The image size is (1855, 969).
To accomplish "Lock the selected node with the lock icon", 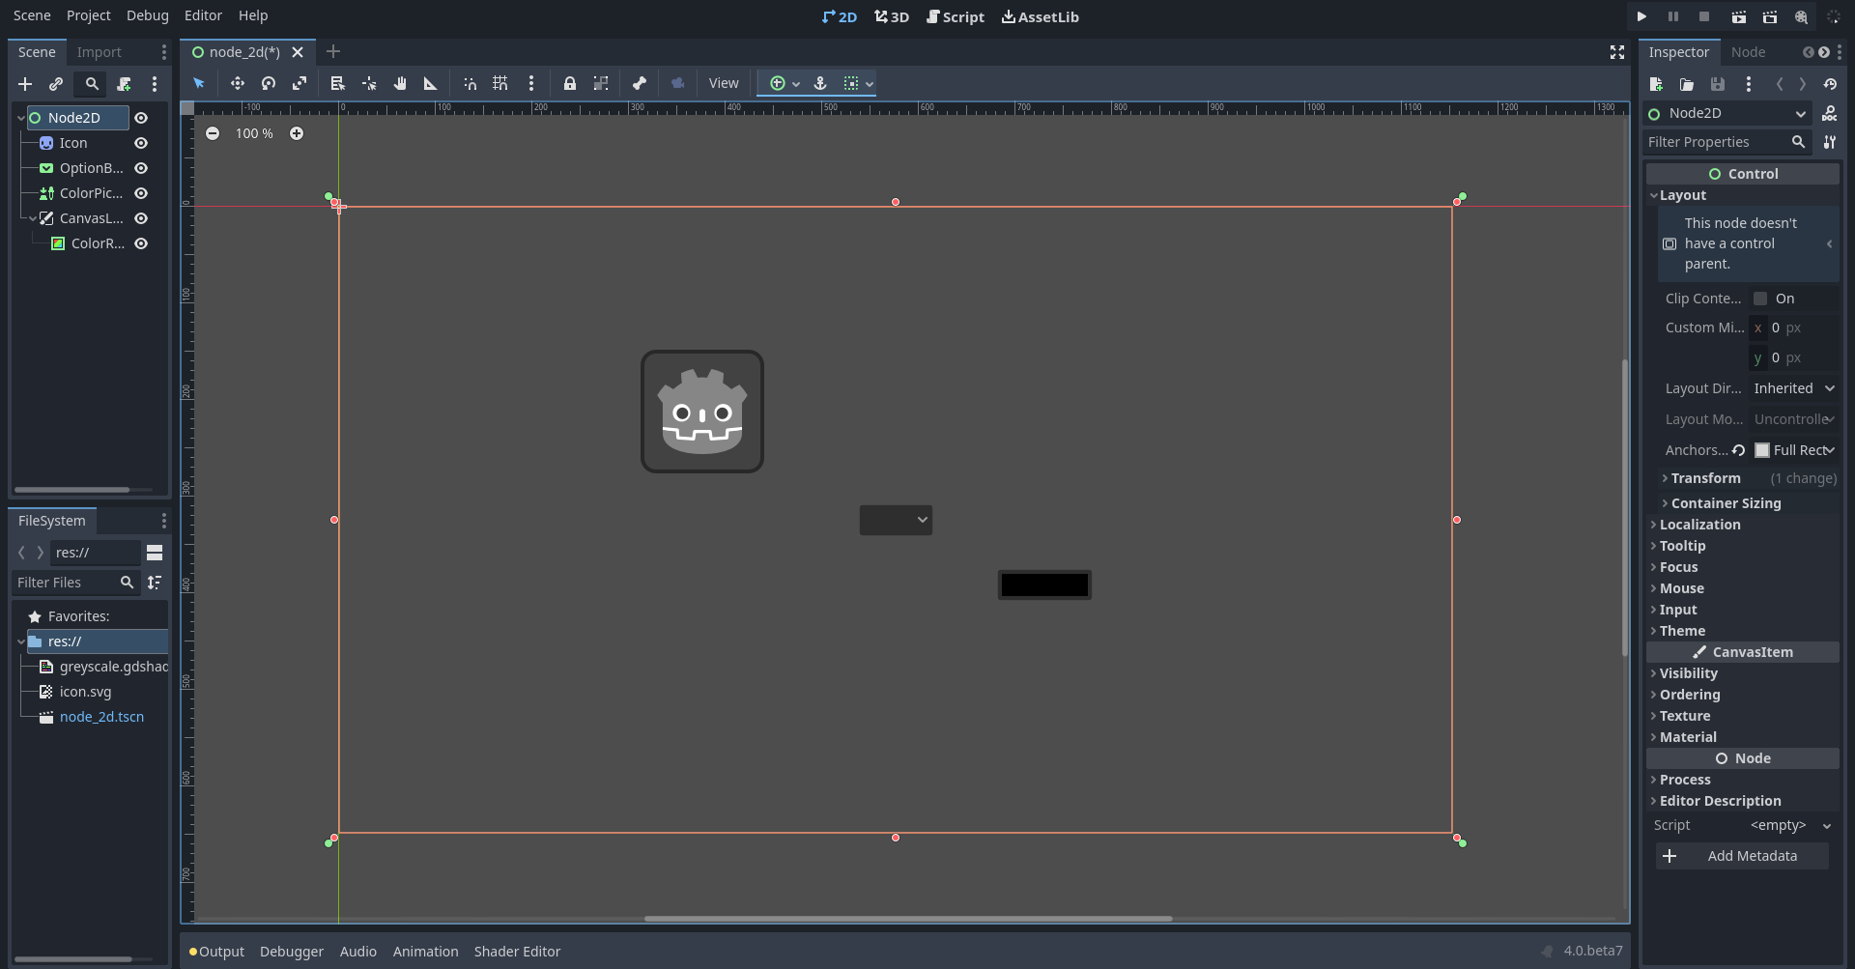I will [571, 83].
